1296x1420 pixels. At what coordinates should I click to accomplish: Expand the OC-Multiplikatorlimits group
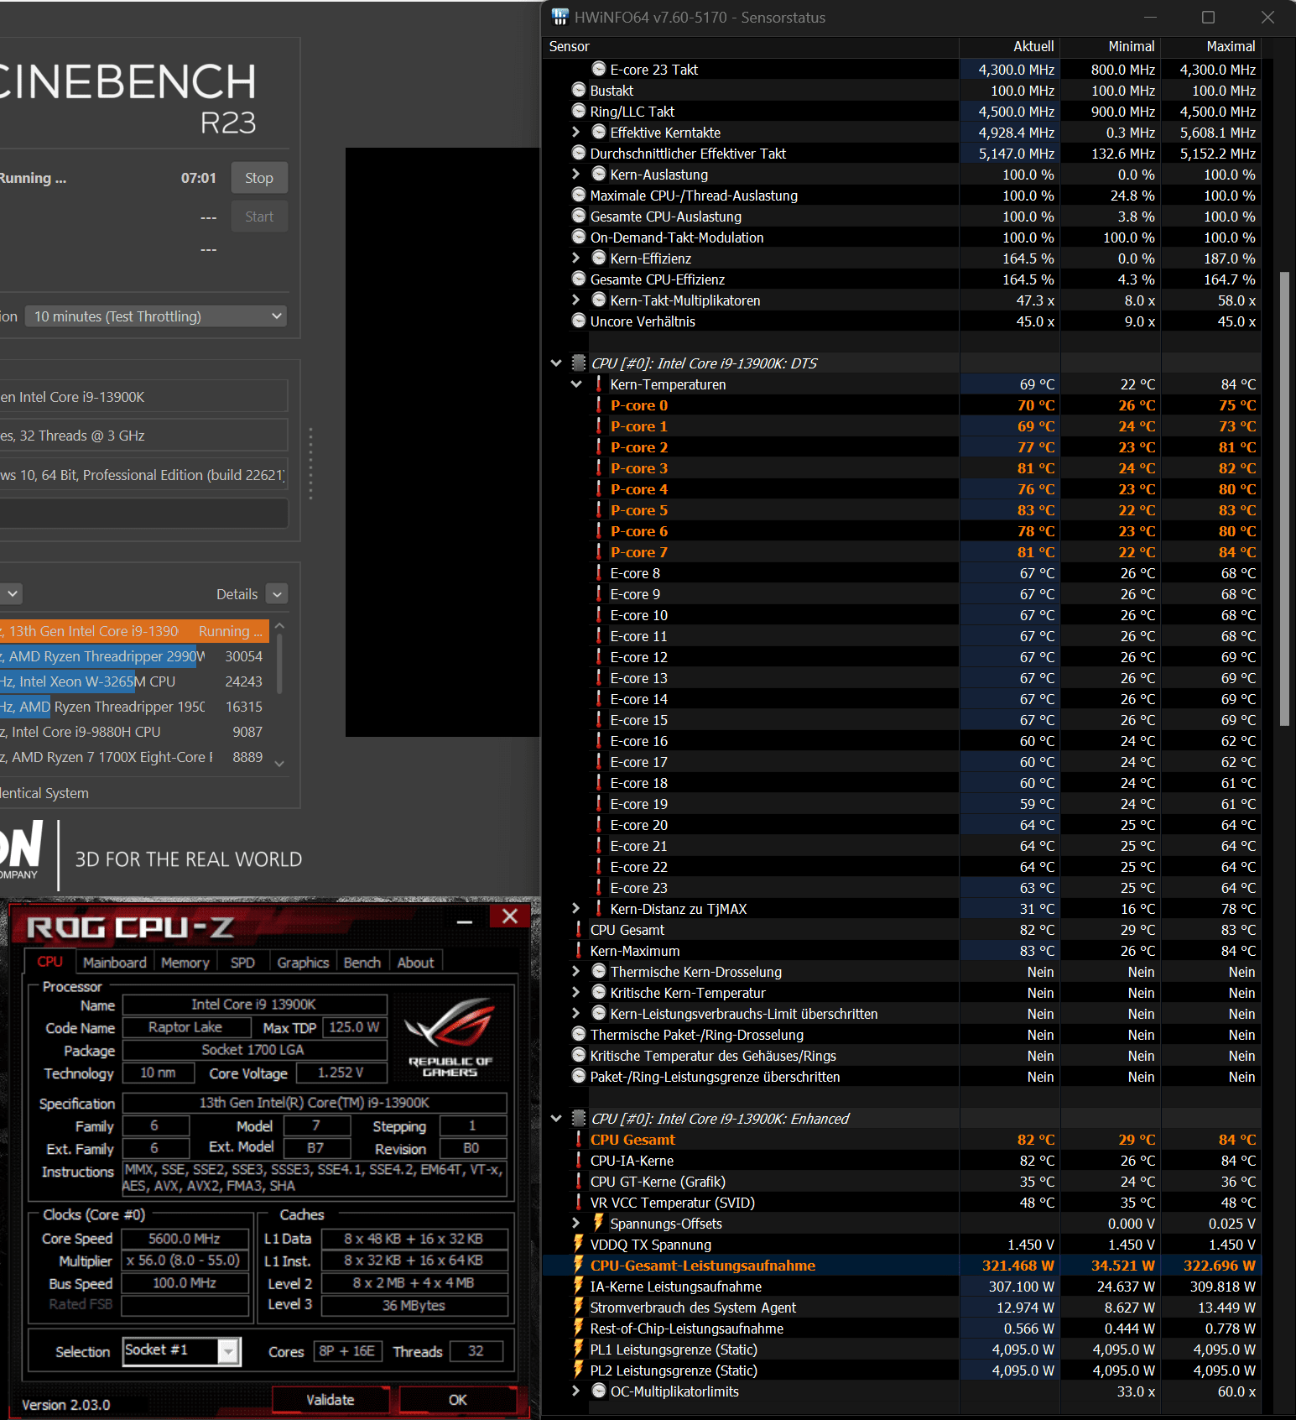click(575, 1391)
